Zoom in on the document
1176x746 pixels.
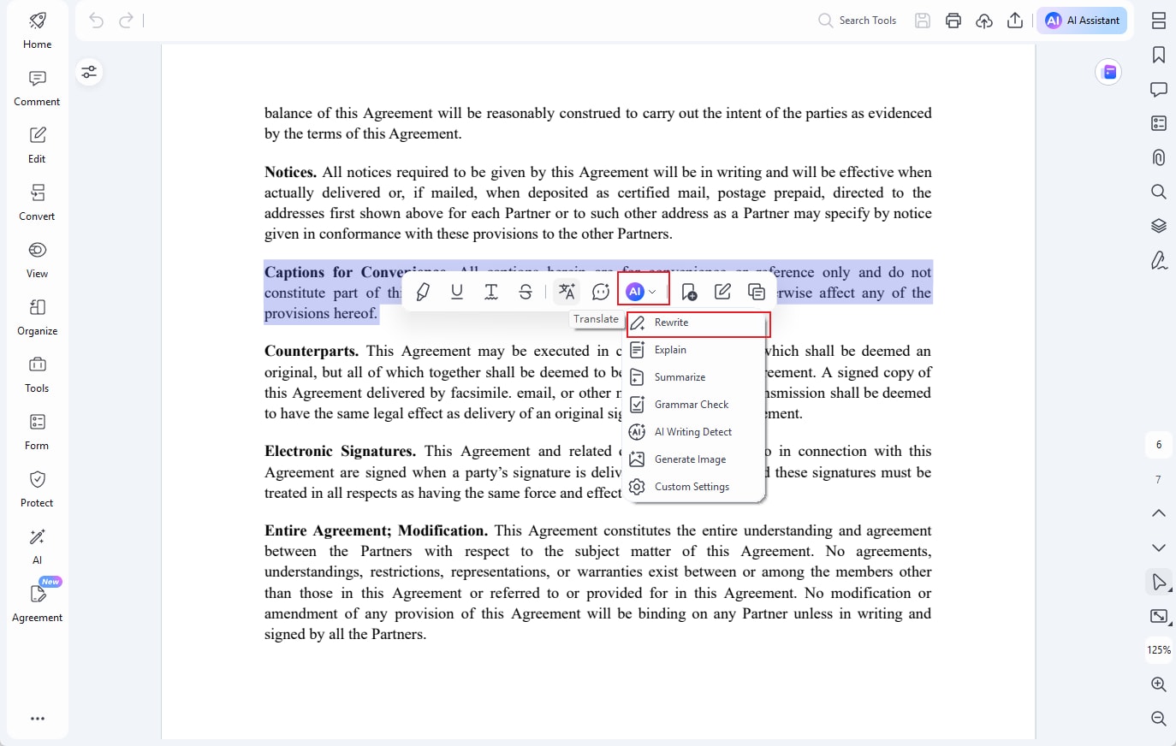1159,684
